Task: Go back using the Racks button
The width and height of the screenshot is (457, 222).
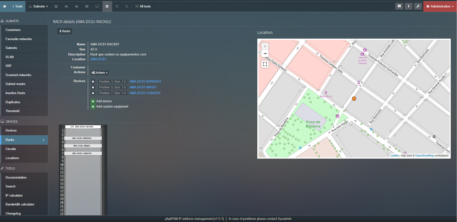Action: pyautogui.click(x=65, y=31)
